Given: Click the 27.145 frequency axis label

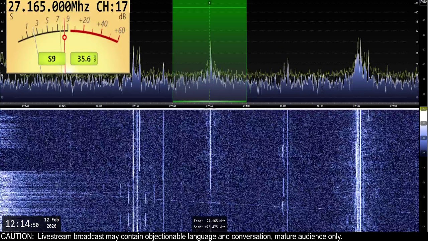Looking at the screenshot, I should click(62, 106).
